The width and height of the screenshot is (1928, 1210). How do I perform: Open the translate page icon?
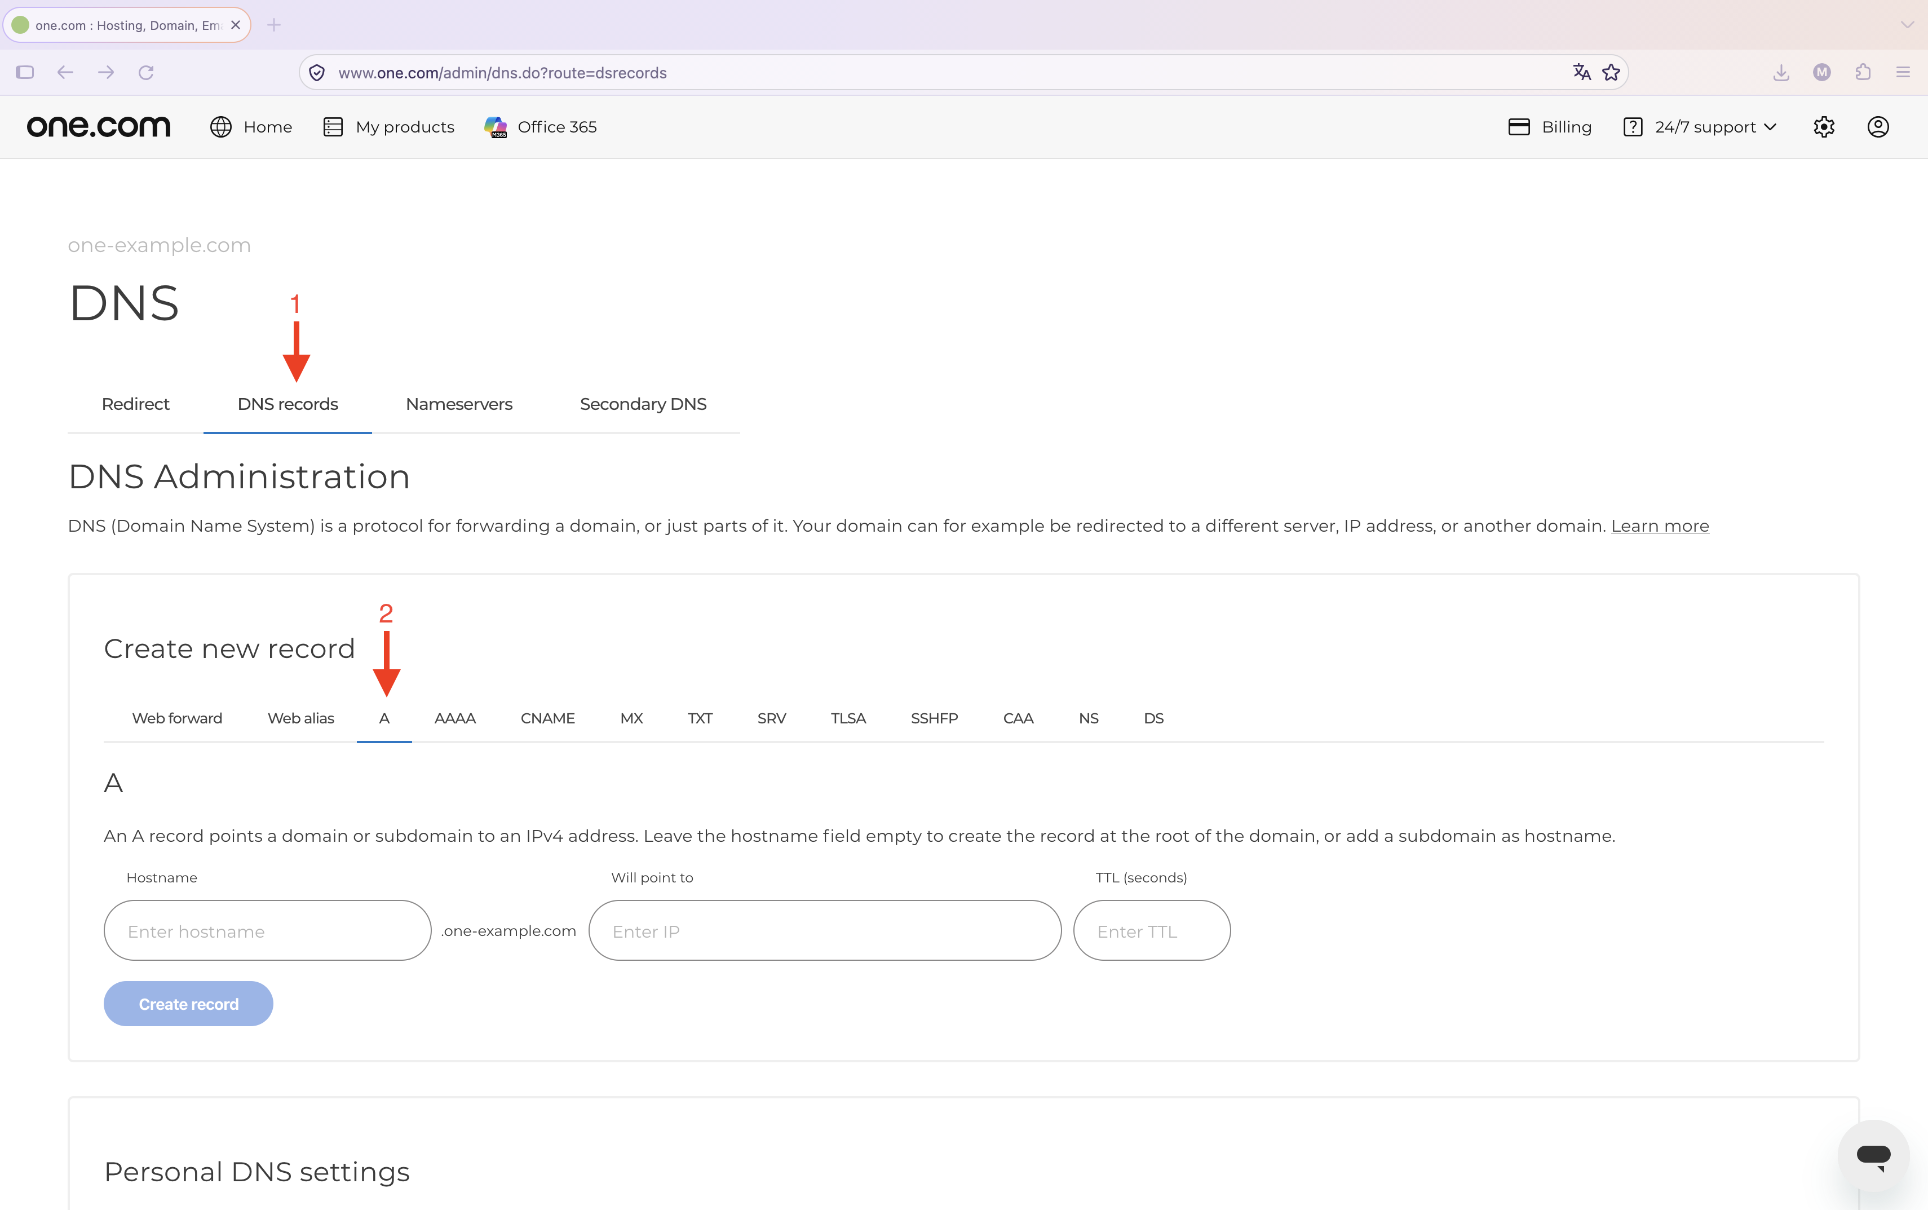pos(1582,72)
